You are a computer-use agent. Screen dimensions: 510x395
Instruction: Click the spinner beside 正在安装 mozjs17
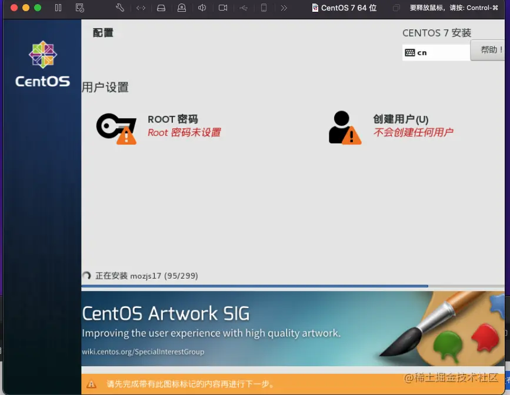point(86,276)
